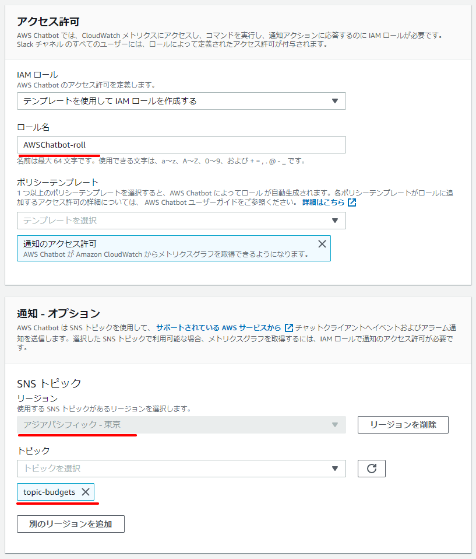Click the refresh topics icon button
This screenshot has height=559, width=476.
(371, 469)
